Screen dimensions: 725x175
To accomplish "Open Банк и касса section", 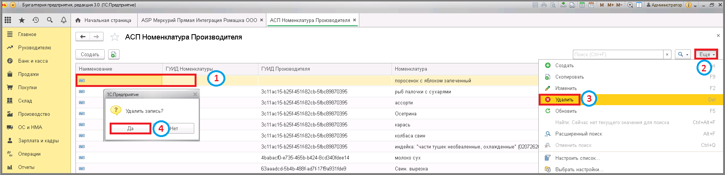I will click(x=36, y=61).
